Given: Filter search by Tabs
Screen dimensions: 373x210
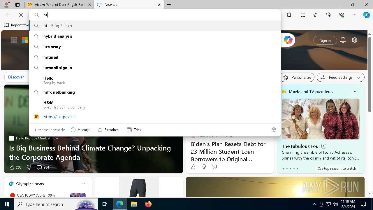Looking at the screenshot, I should click(134, 130).
